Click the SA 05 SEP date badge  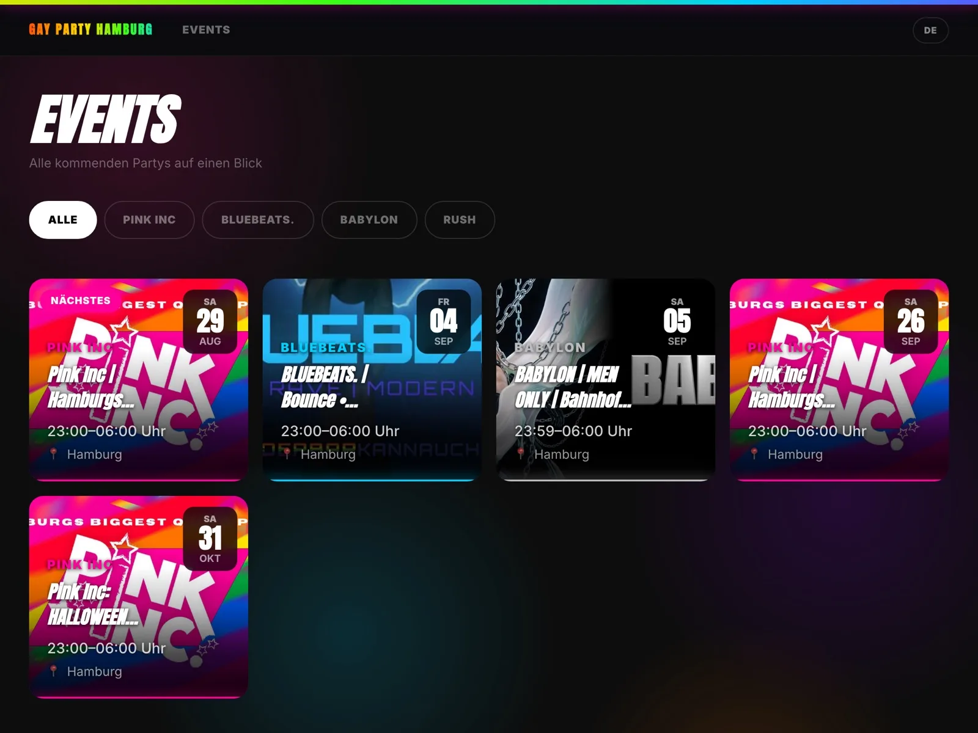[x=677, y=321]
